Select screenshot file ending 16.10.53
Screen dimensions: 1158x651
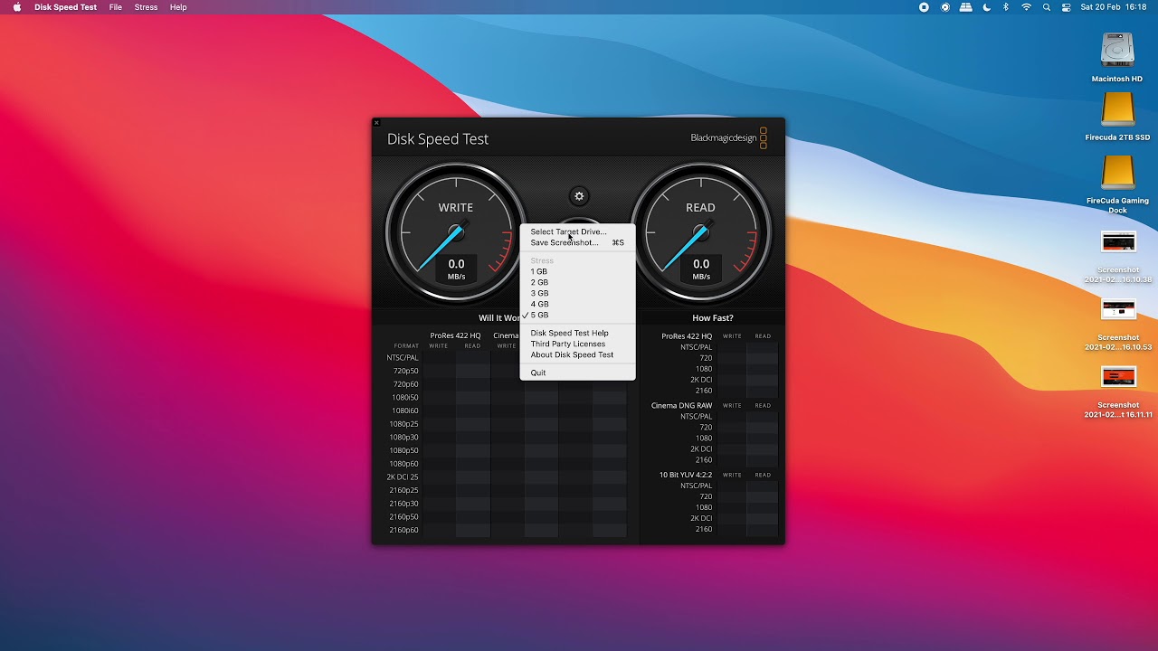1118,309
